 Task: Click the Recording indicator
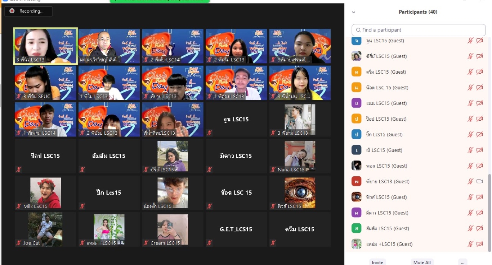point(28,11)
